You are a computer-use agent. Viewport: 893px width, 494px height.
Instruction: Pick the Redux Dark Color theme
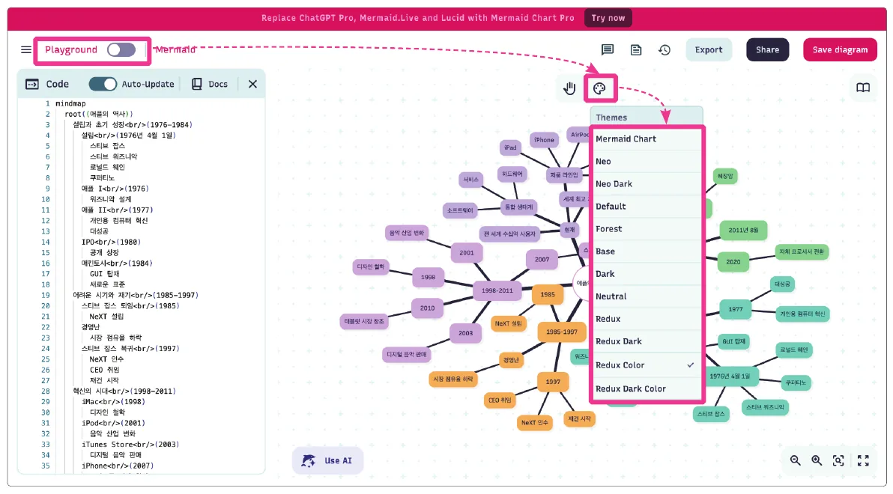click(x=647, y=388)
